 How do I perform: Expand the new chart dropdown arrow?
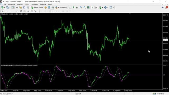pos(5,7)
